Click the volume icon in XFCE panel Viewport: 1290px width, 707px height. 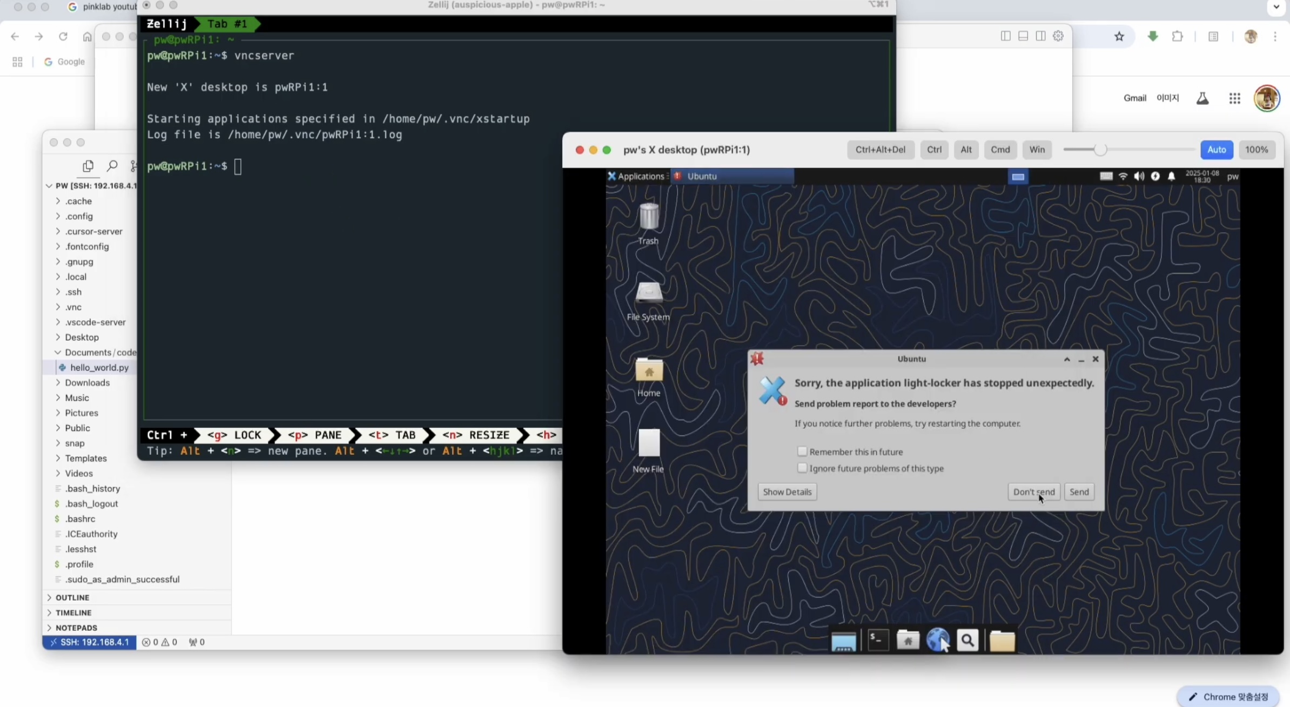point(1139,176)
